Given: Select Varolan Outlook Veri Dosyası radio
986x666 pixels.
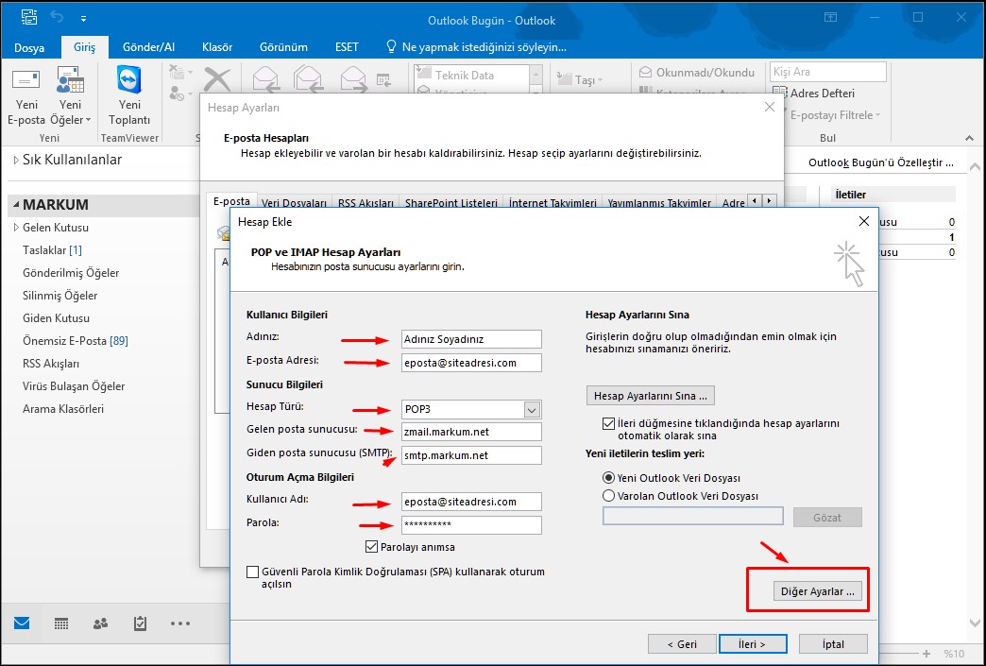Looking at the screenshot, I should coord(608,496).
